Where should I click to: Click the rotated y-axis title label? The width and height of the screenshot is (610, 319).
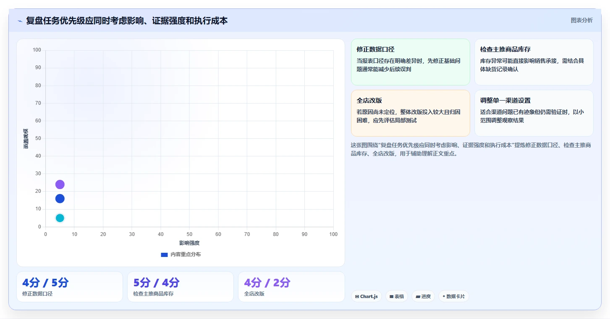(x=26, y=138)
